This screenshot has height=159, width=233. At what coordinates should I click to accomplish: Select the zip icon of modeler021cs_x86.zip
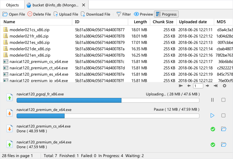pyautogui.click(x=6, y=30)
